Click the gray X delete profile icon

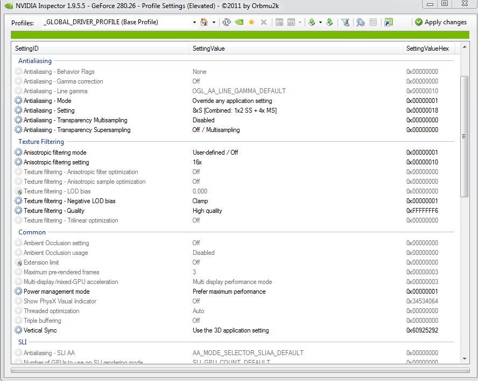pyautogui.click(x=264, y=22)
